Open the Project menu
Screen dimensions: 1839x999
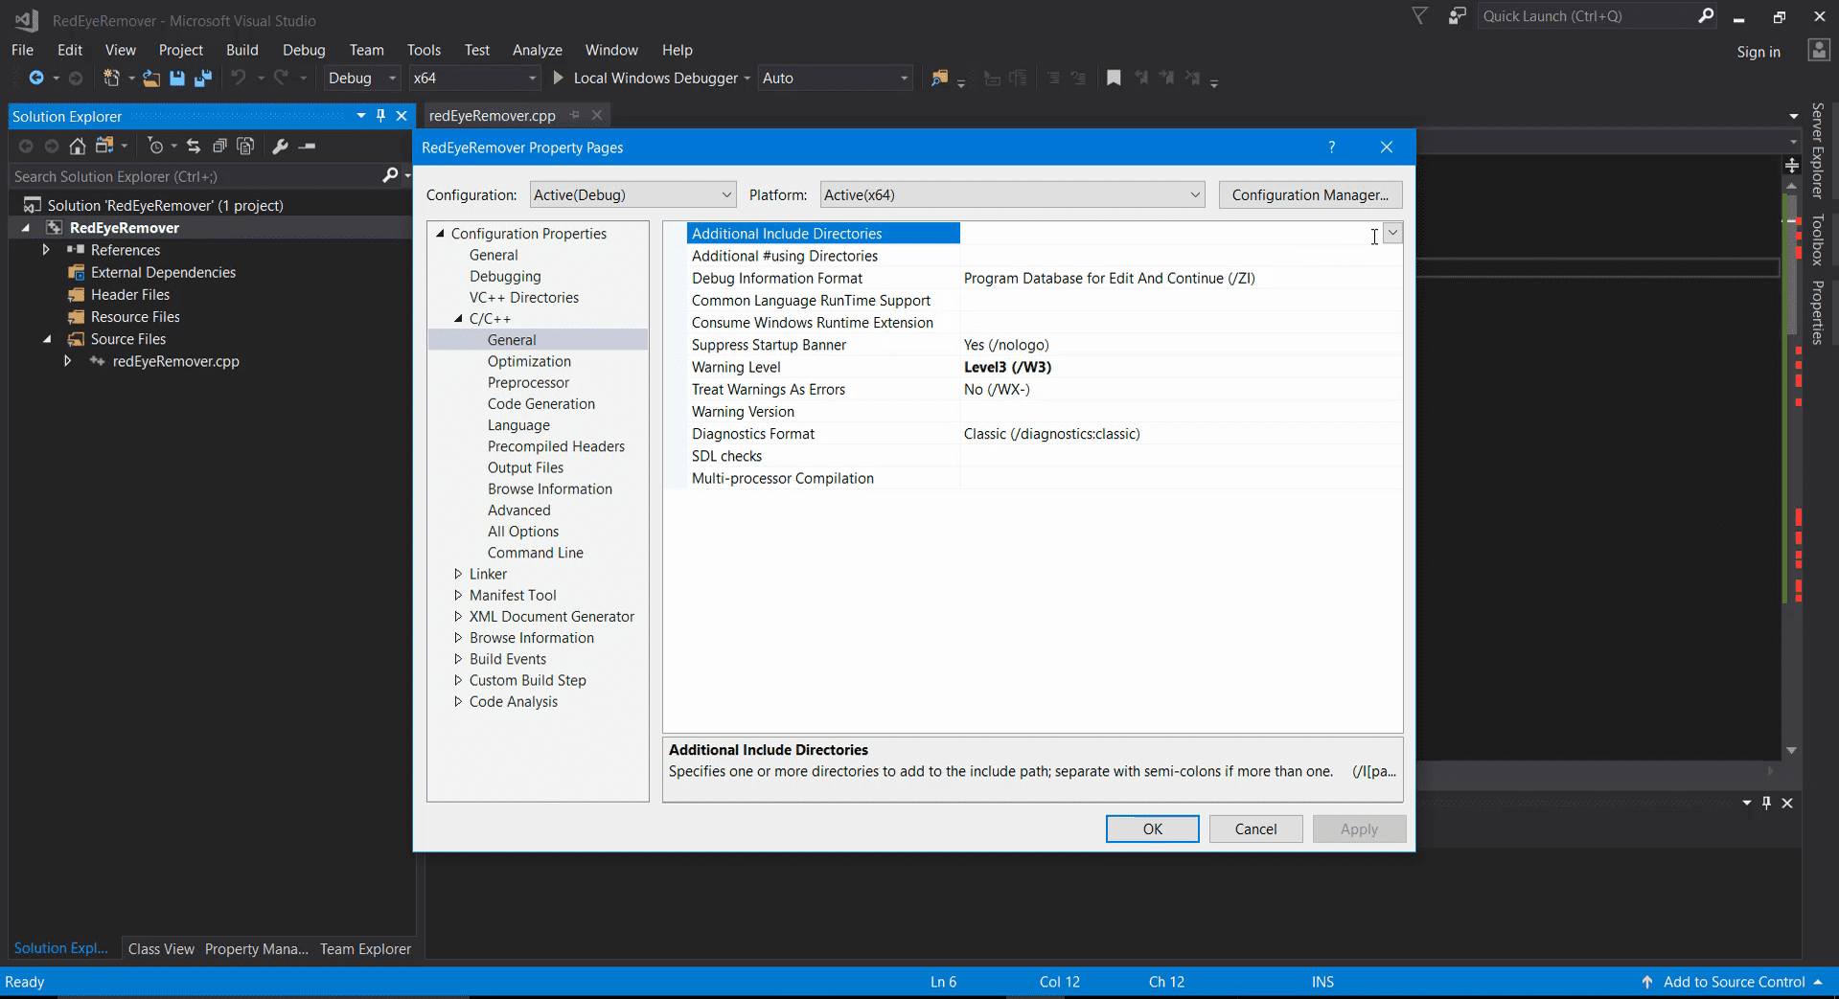[x=180, y=50]
